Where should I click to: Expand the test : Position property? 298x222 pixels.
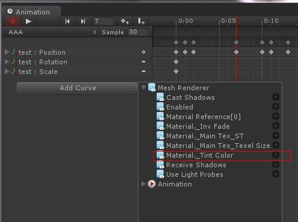coord(7,52)
